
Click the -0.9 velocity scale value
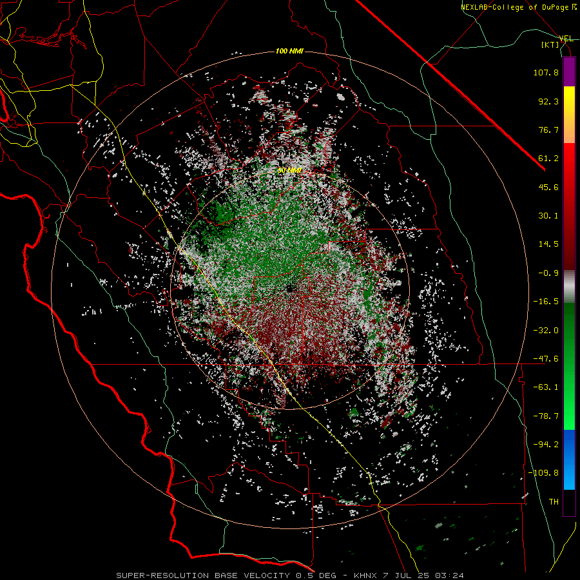pos(548,273)
